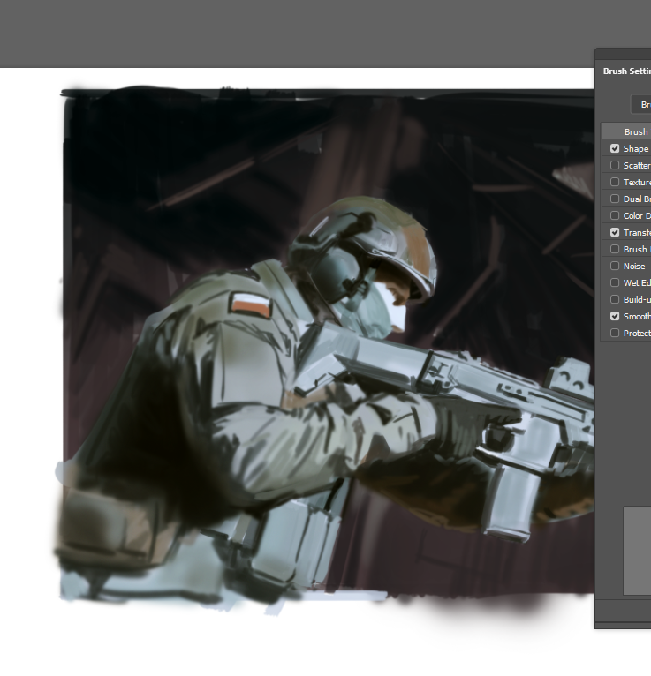
Task: Open Noise option label
Action: tap(634, 267)
